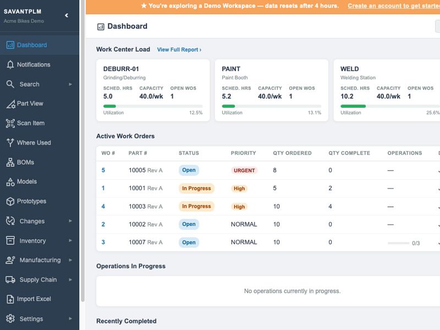Image resolution: width=440 pixels, height=330 pixels.
Task: Open the Prototypes cube icon
Action: 10,201
